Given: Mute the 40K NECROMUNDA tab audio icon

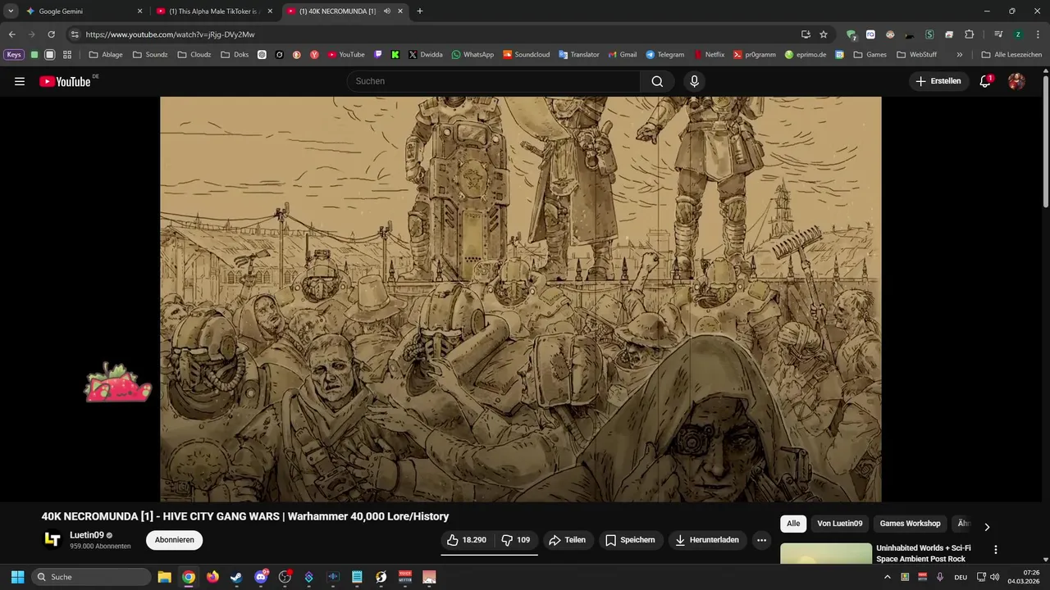Looking at the screenshot, I should coord(387,11).
